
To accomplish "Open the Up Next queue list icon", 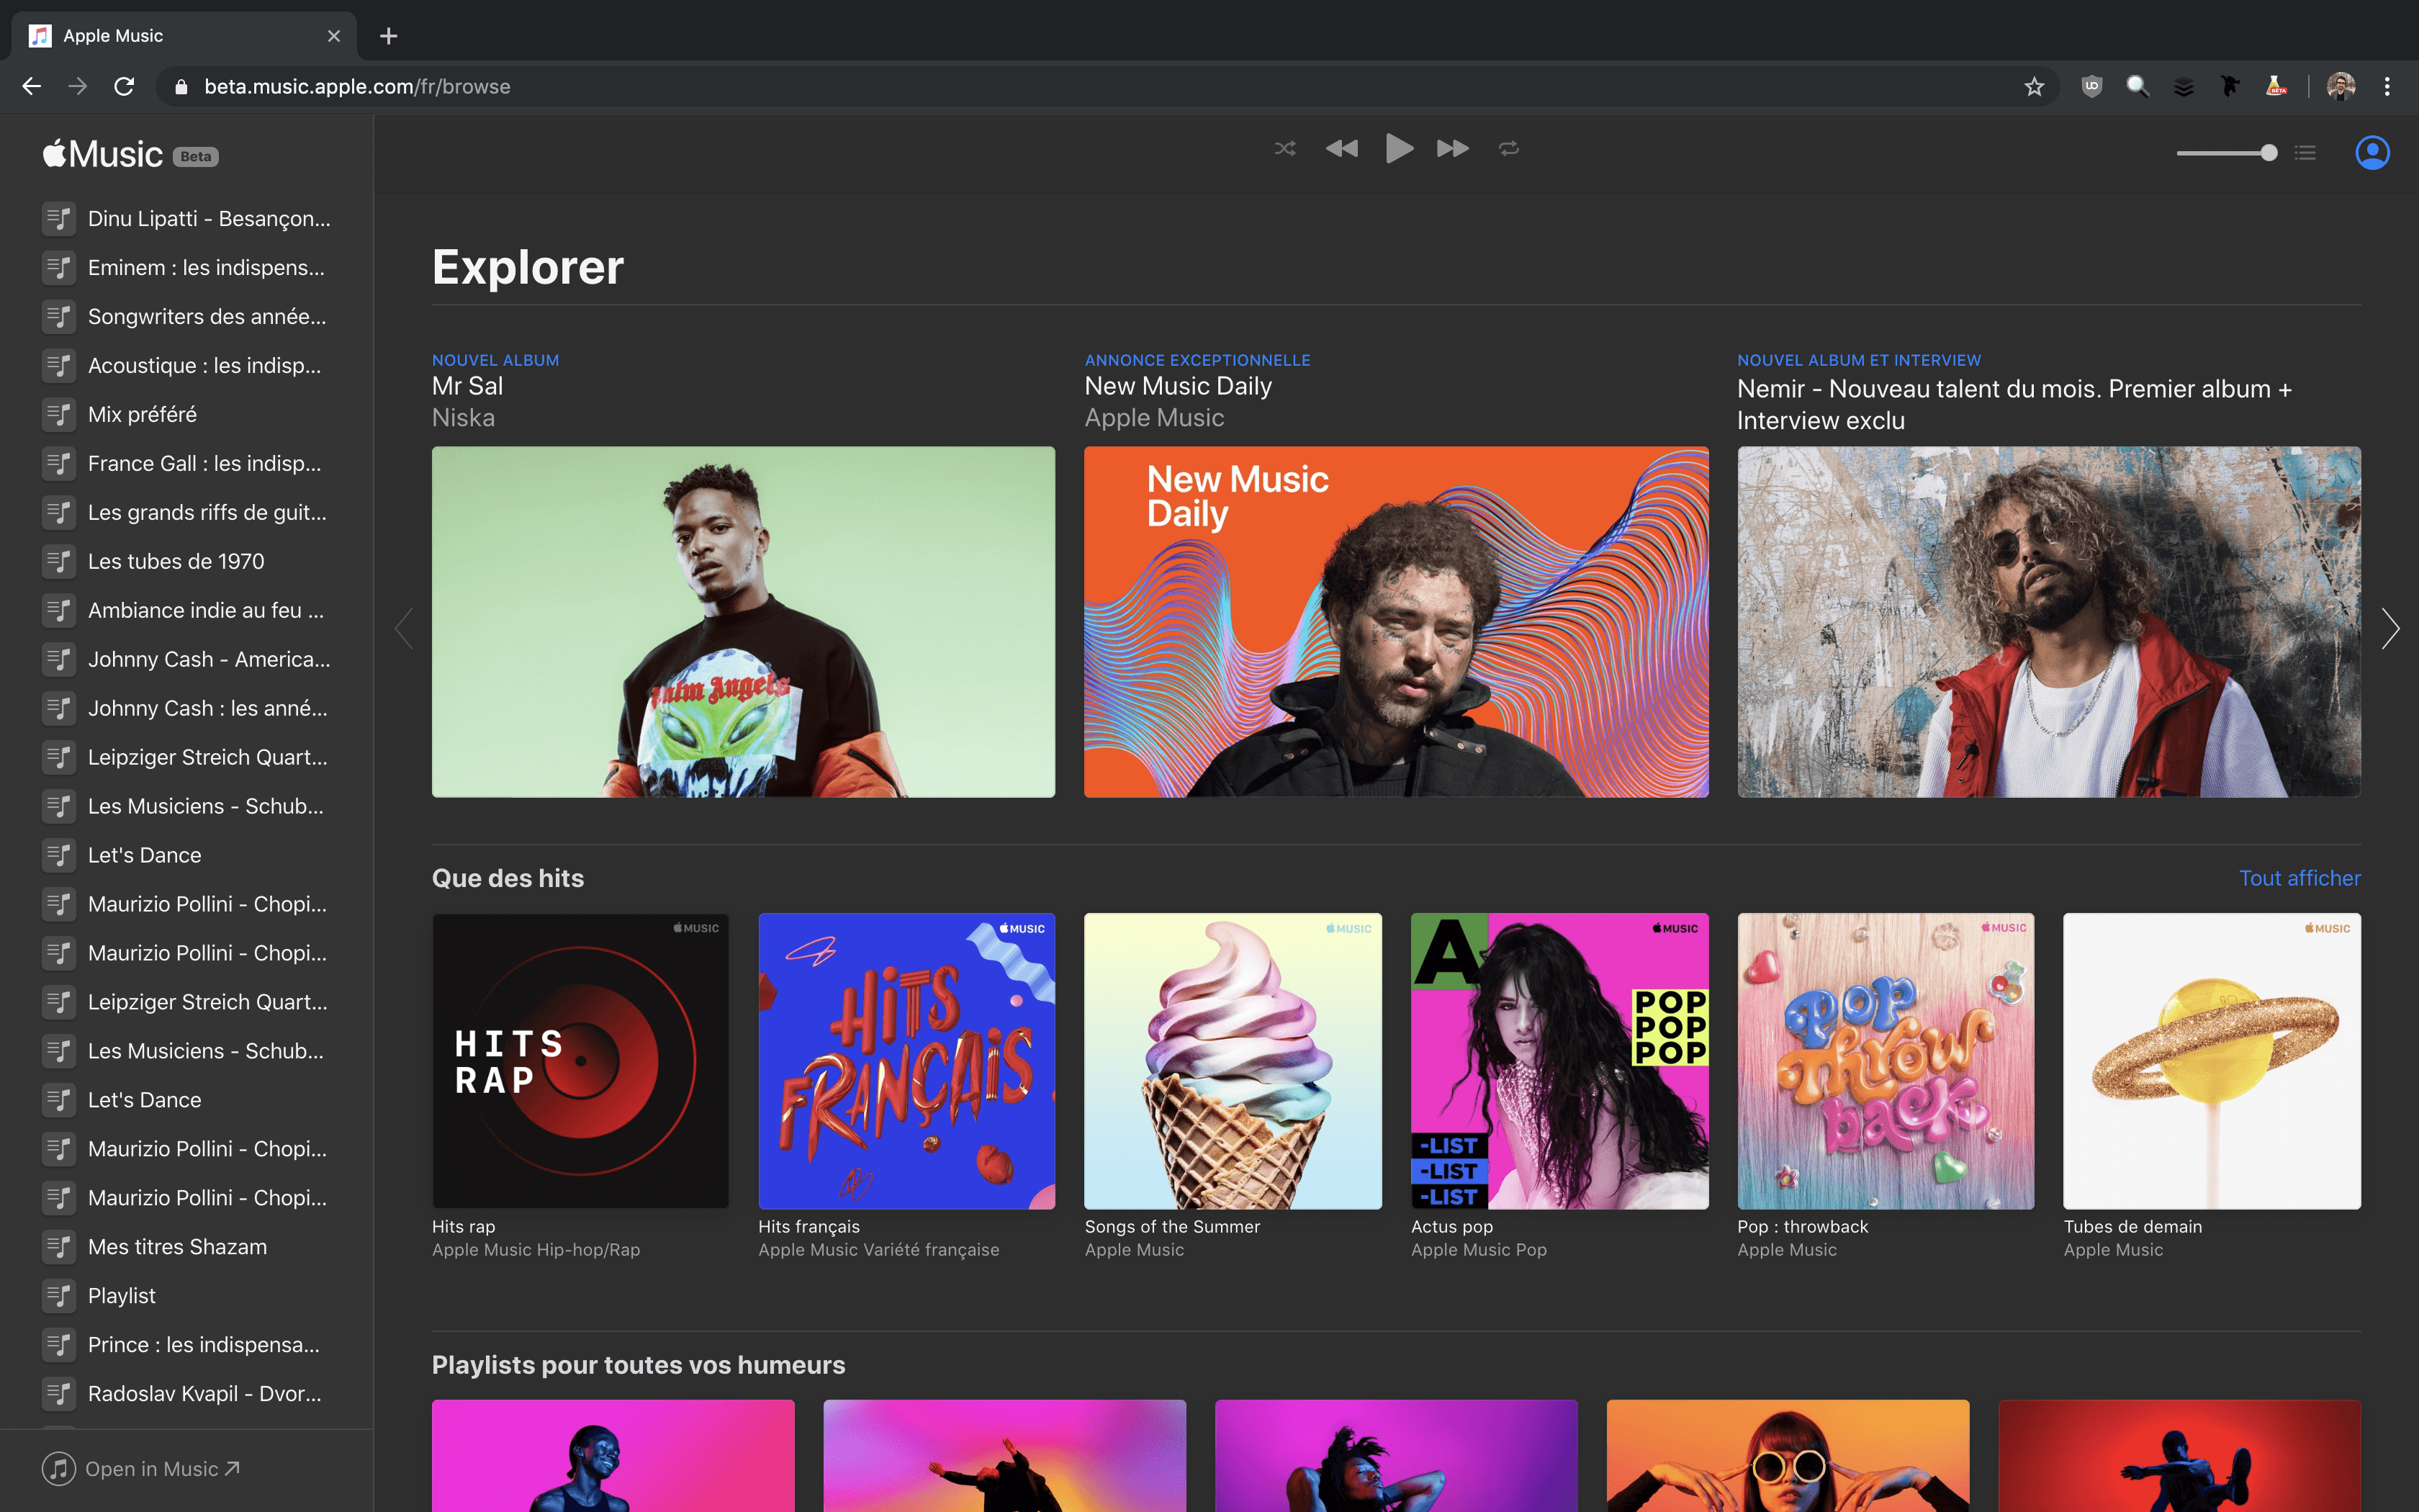I will pos(2305,153).
